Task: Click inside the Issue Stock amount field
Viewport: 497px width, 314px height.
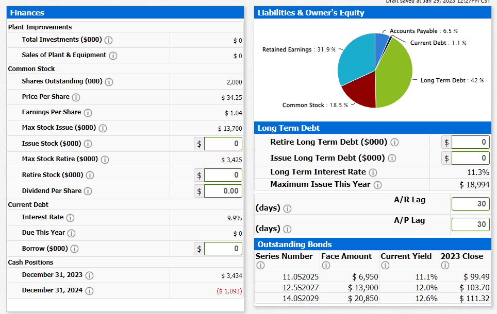Action: (x=223, y=143)
